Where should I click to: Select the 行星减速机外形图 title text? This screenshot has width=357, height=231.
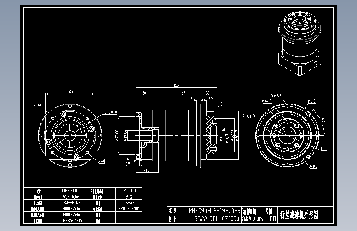pyautogui.click(x=299, y=215)
